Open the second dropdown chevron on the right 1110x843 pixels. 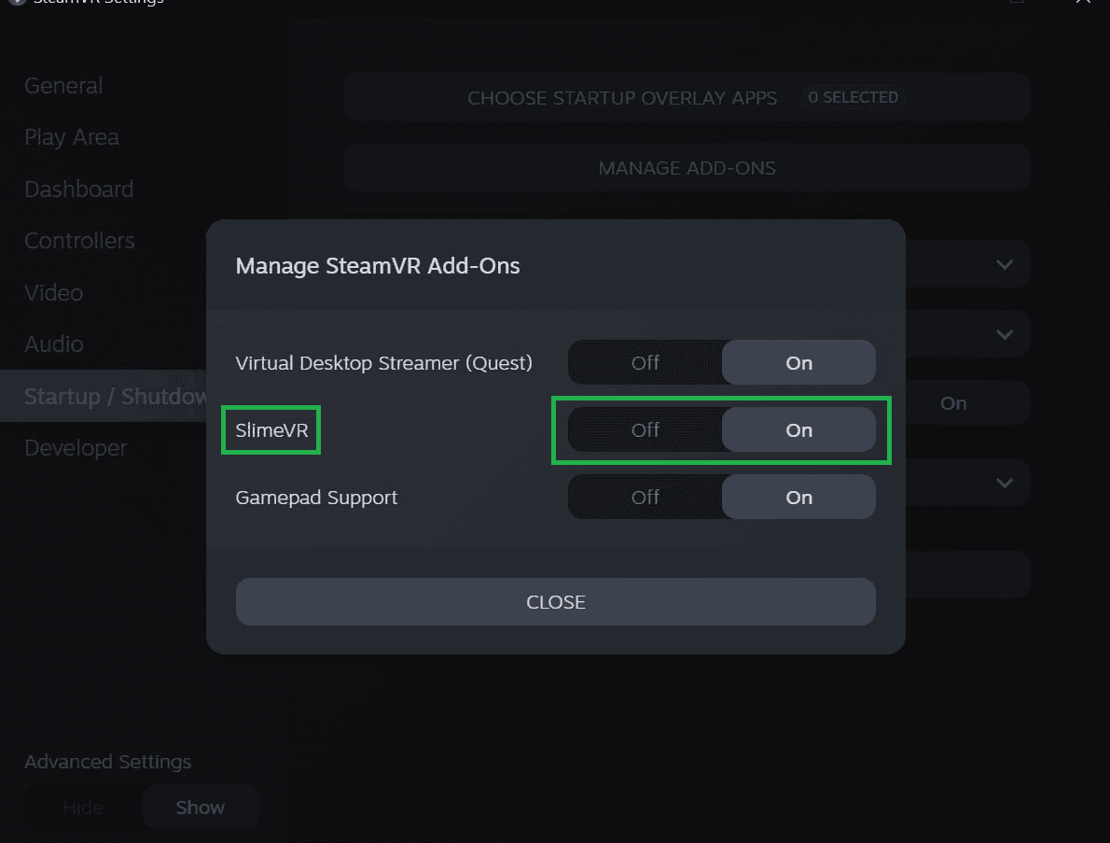click(1005, 333)
